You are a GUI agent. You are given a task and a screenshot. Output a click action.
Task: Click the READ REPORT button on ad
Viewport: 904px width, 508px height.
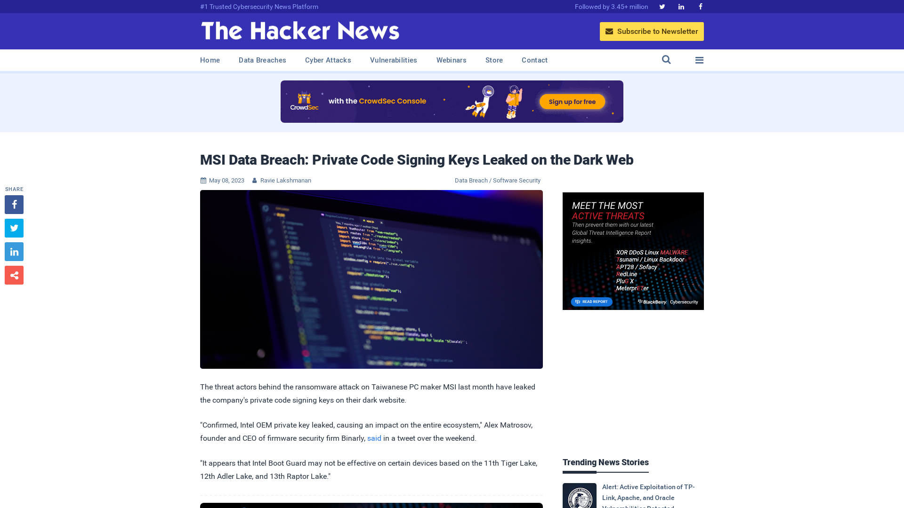point(592,302)
